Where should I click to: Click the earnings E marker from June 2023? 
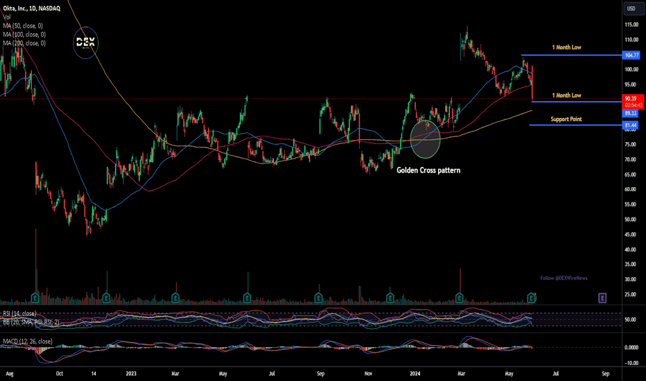[x=247, y=297]
